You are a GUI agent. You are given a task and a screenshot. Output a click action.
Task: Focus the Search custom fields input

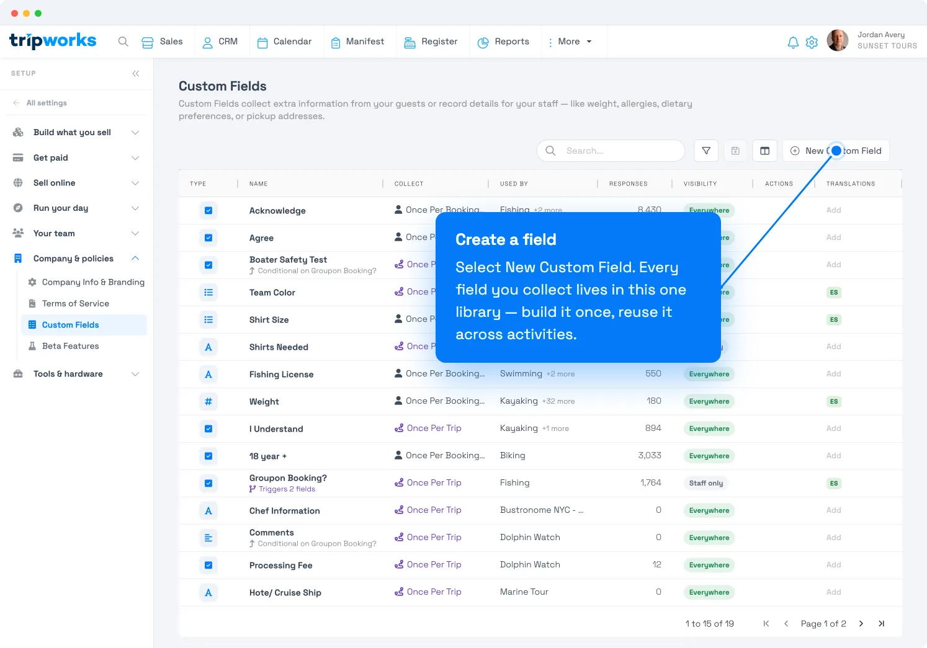pos(611,151)
